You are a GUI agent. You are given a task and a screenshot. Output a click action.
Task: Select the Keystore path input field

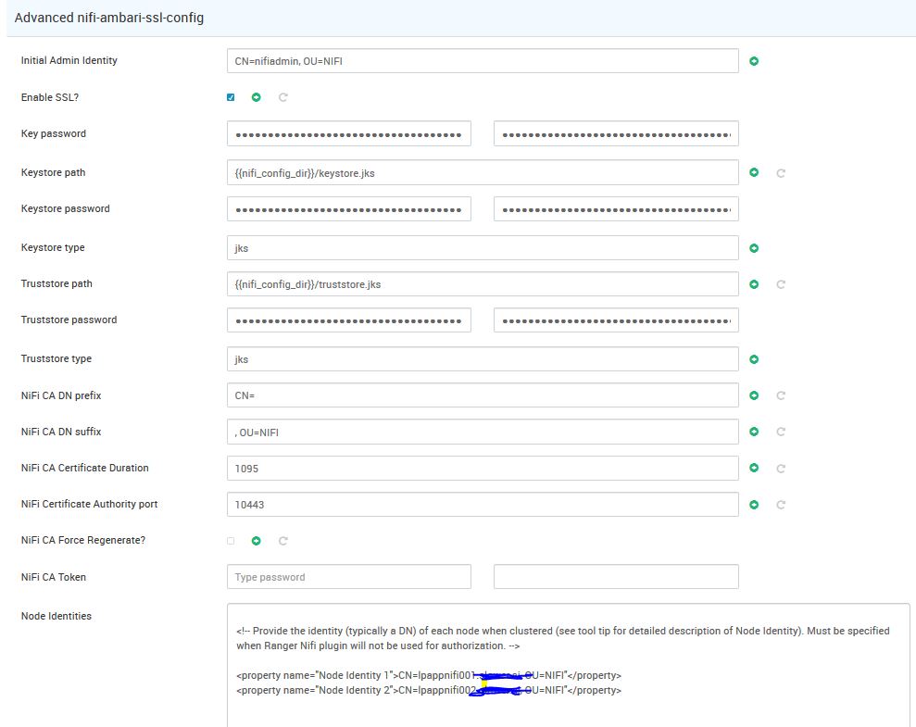(x=482, y=172)
